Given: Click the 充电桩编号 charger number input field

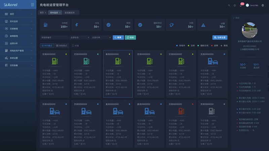Looking at the screenshot, I should 54,38.
